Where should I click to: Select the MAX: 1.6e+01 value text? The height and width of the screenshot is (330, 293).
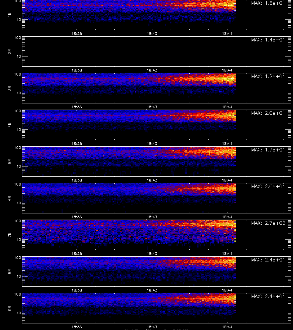pos(268,3)
